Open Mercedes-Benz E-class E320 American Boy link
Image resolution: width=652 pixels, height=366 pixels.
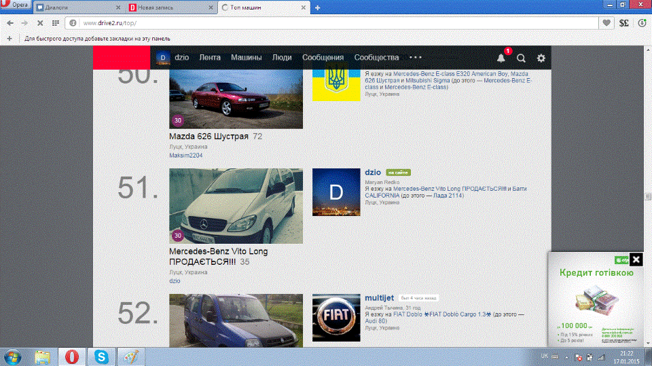pyautogui.click(x=451, y=73)
